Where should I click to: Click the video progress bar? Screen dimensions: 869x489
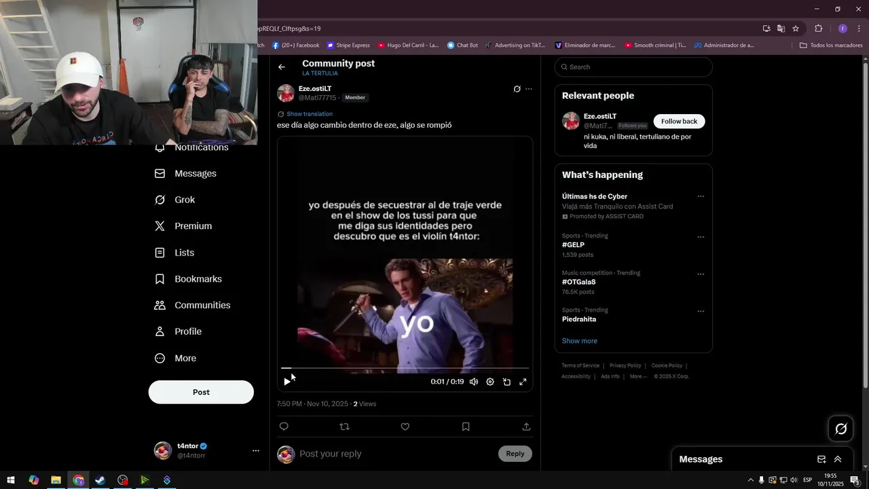pos(405,368)
